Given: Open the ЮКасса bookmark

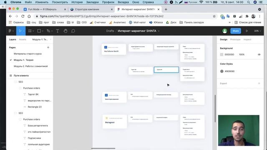Looking at the screenshot, I should pos(156,22).
